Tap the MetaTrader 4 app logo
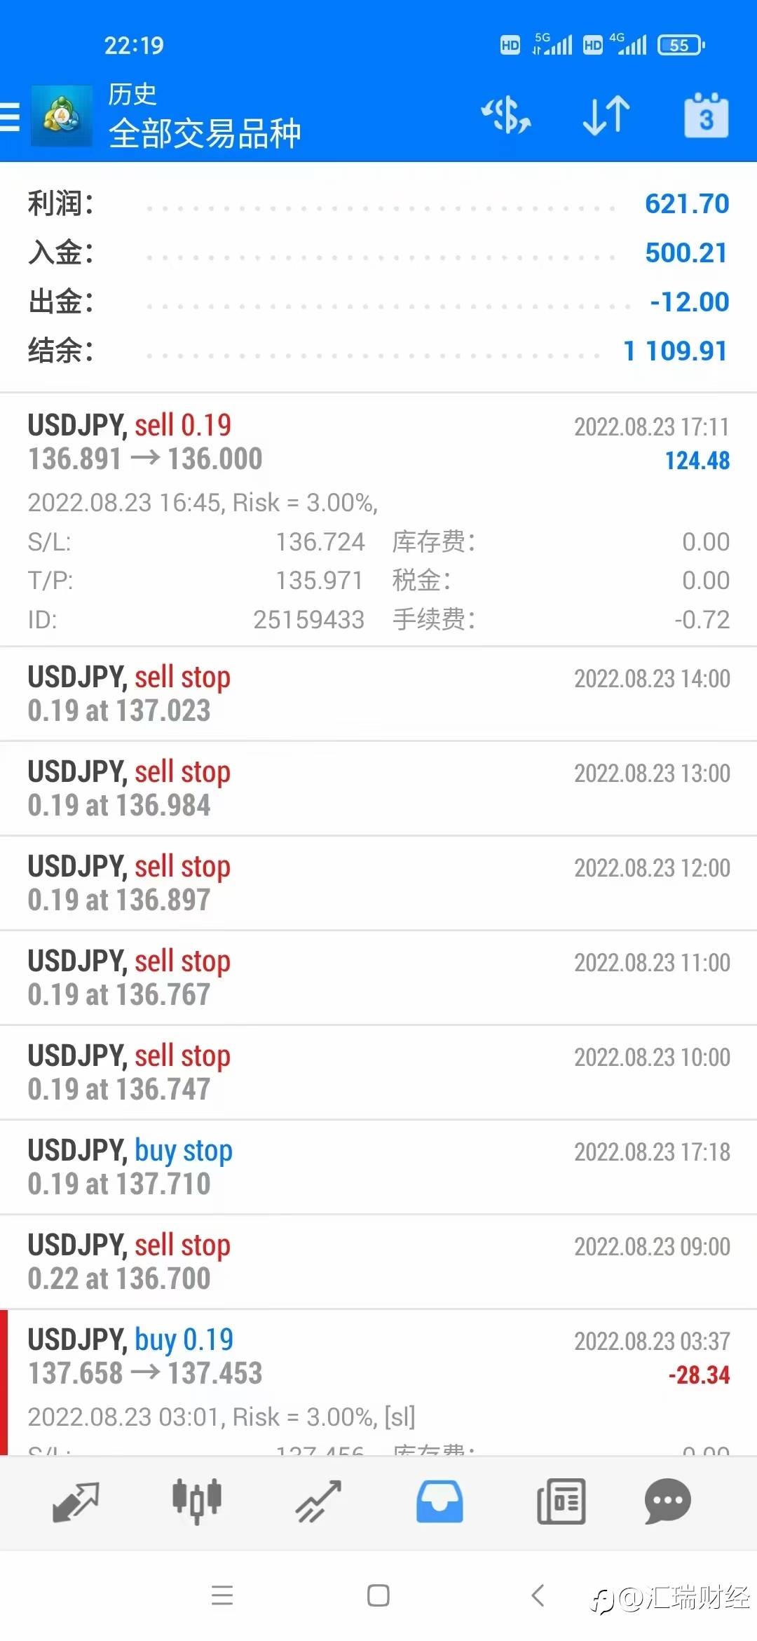Viewport: 757px width, 1641px height. tap(62, 116)
